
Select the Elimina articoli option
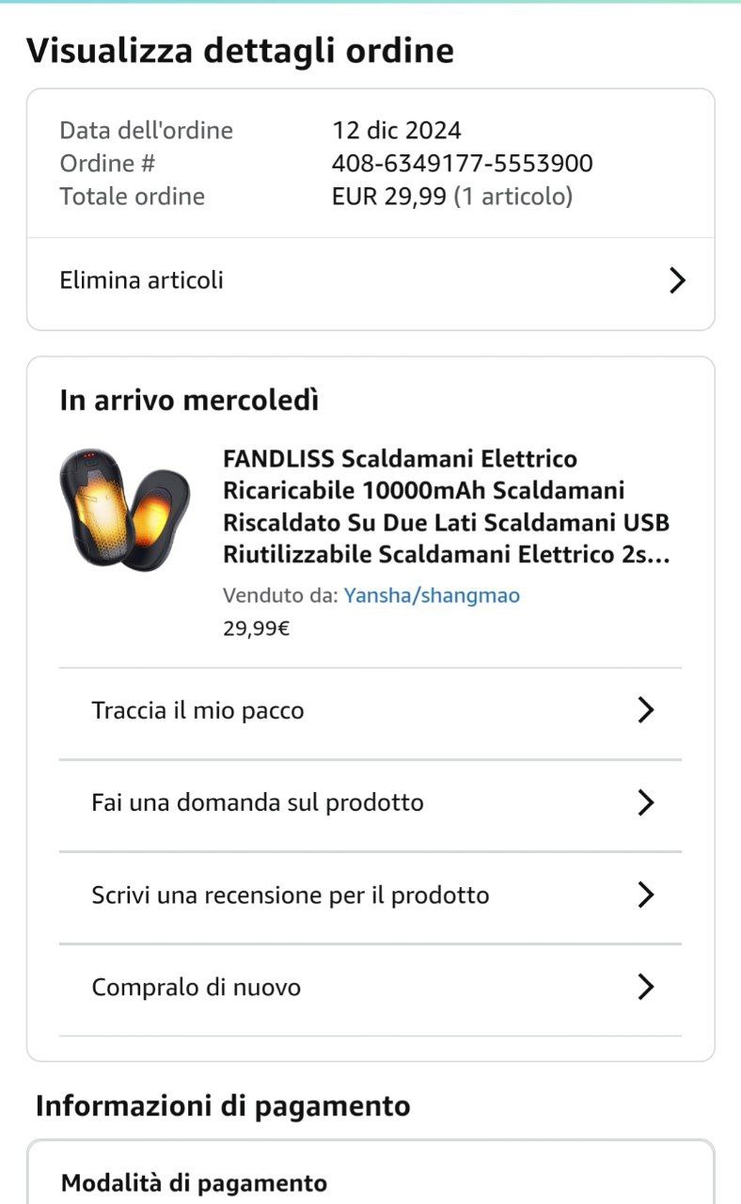pyautogui.click(x=370, y=280)
